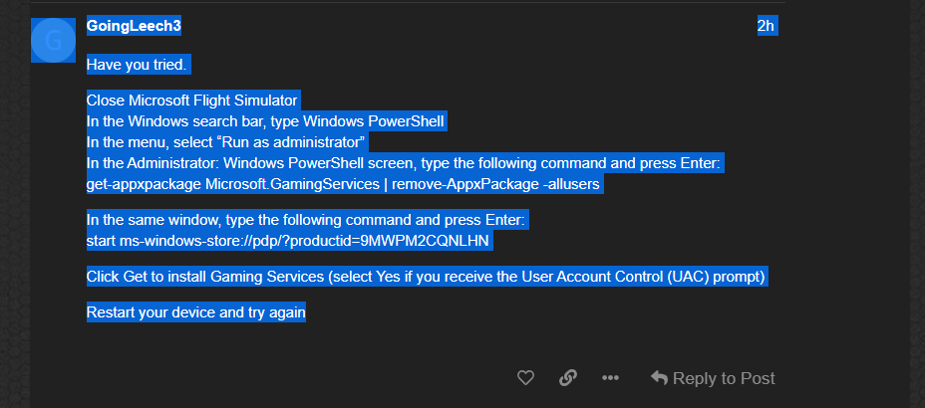Click the 2h post timestamp

point(766,26)
